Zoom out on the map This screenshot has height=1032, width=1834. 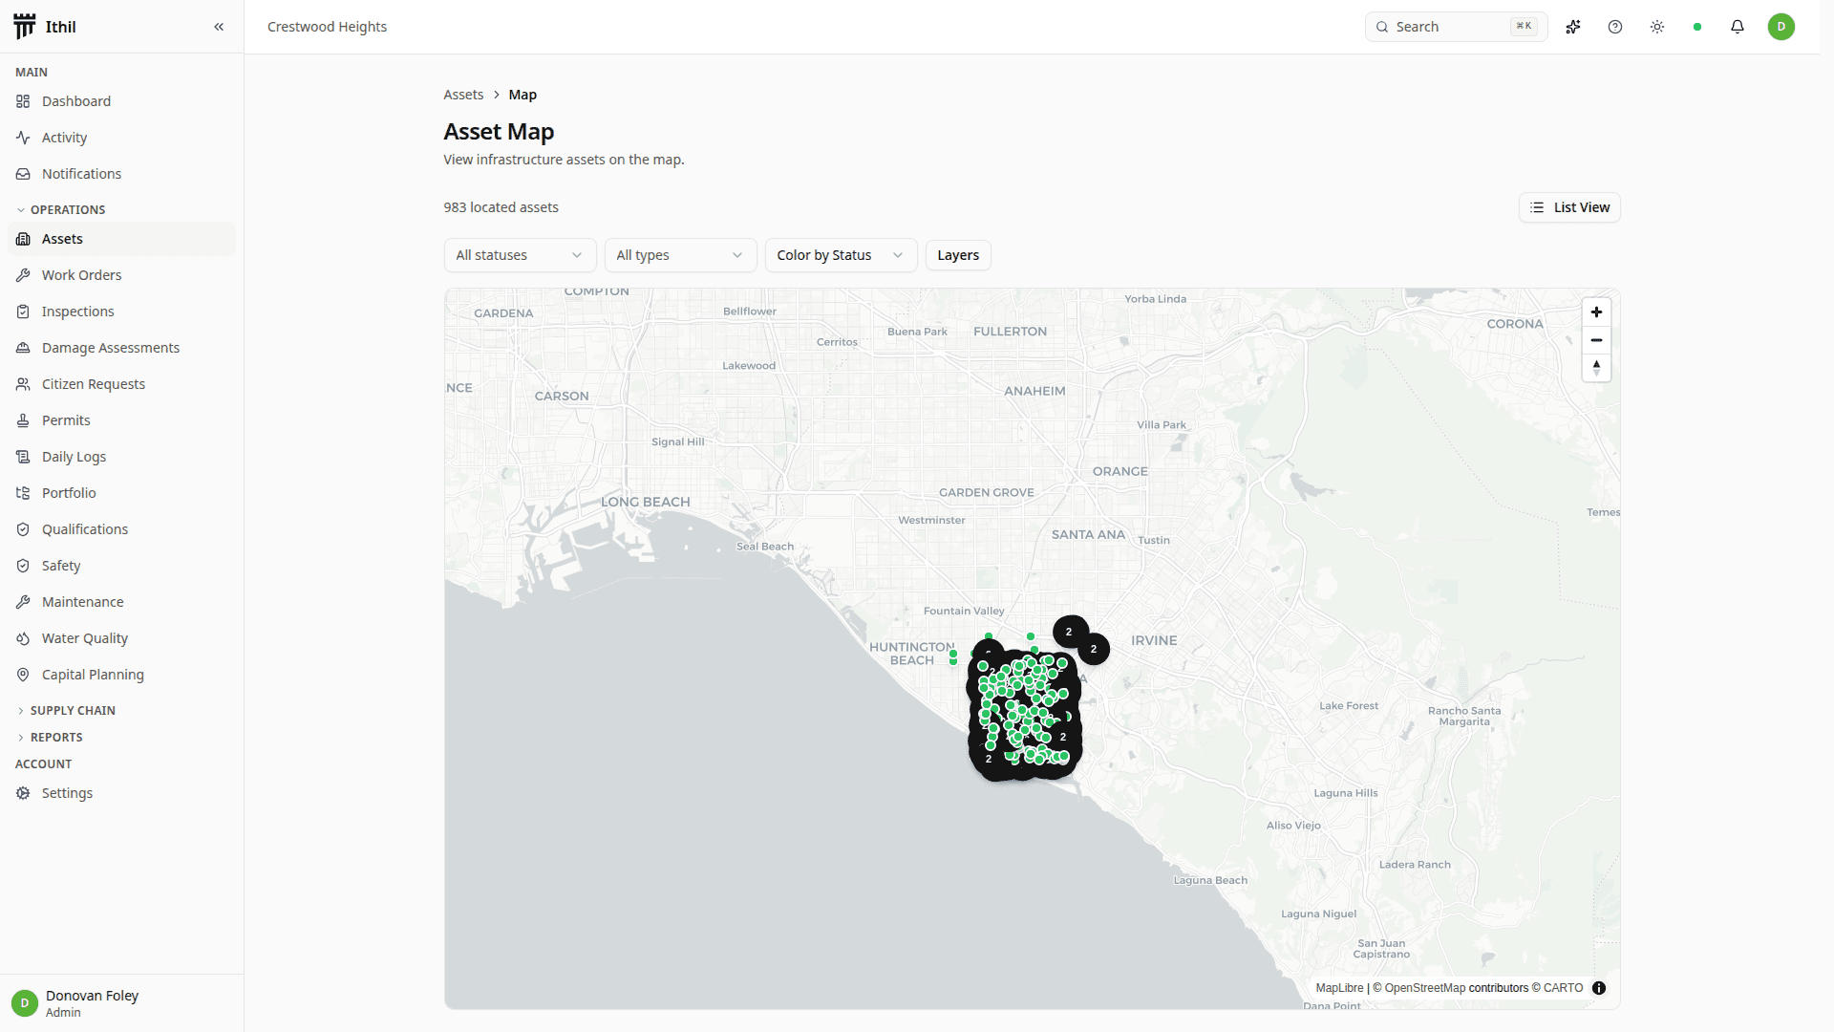point(1596,340)
